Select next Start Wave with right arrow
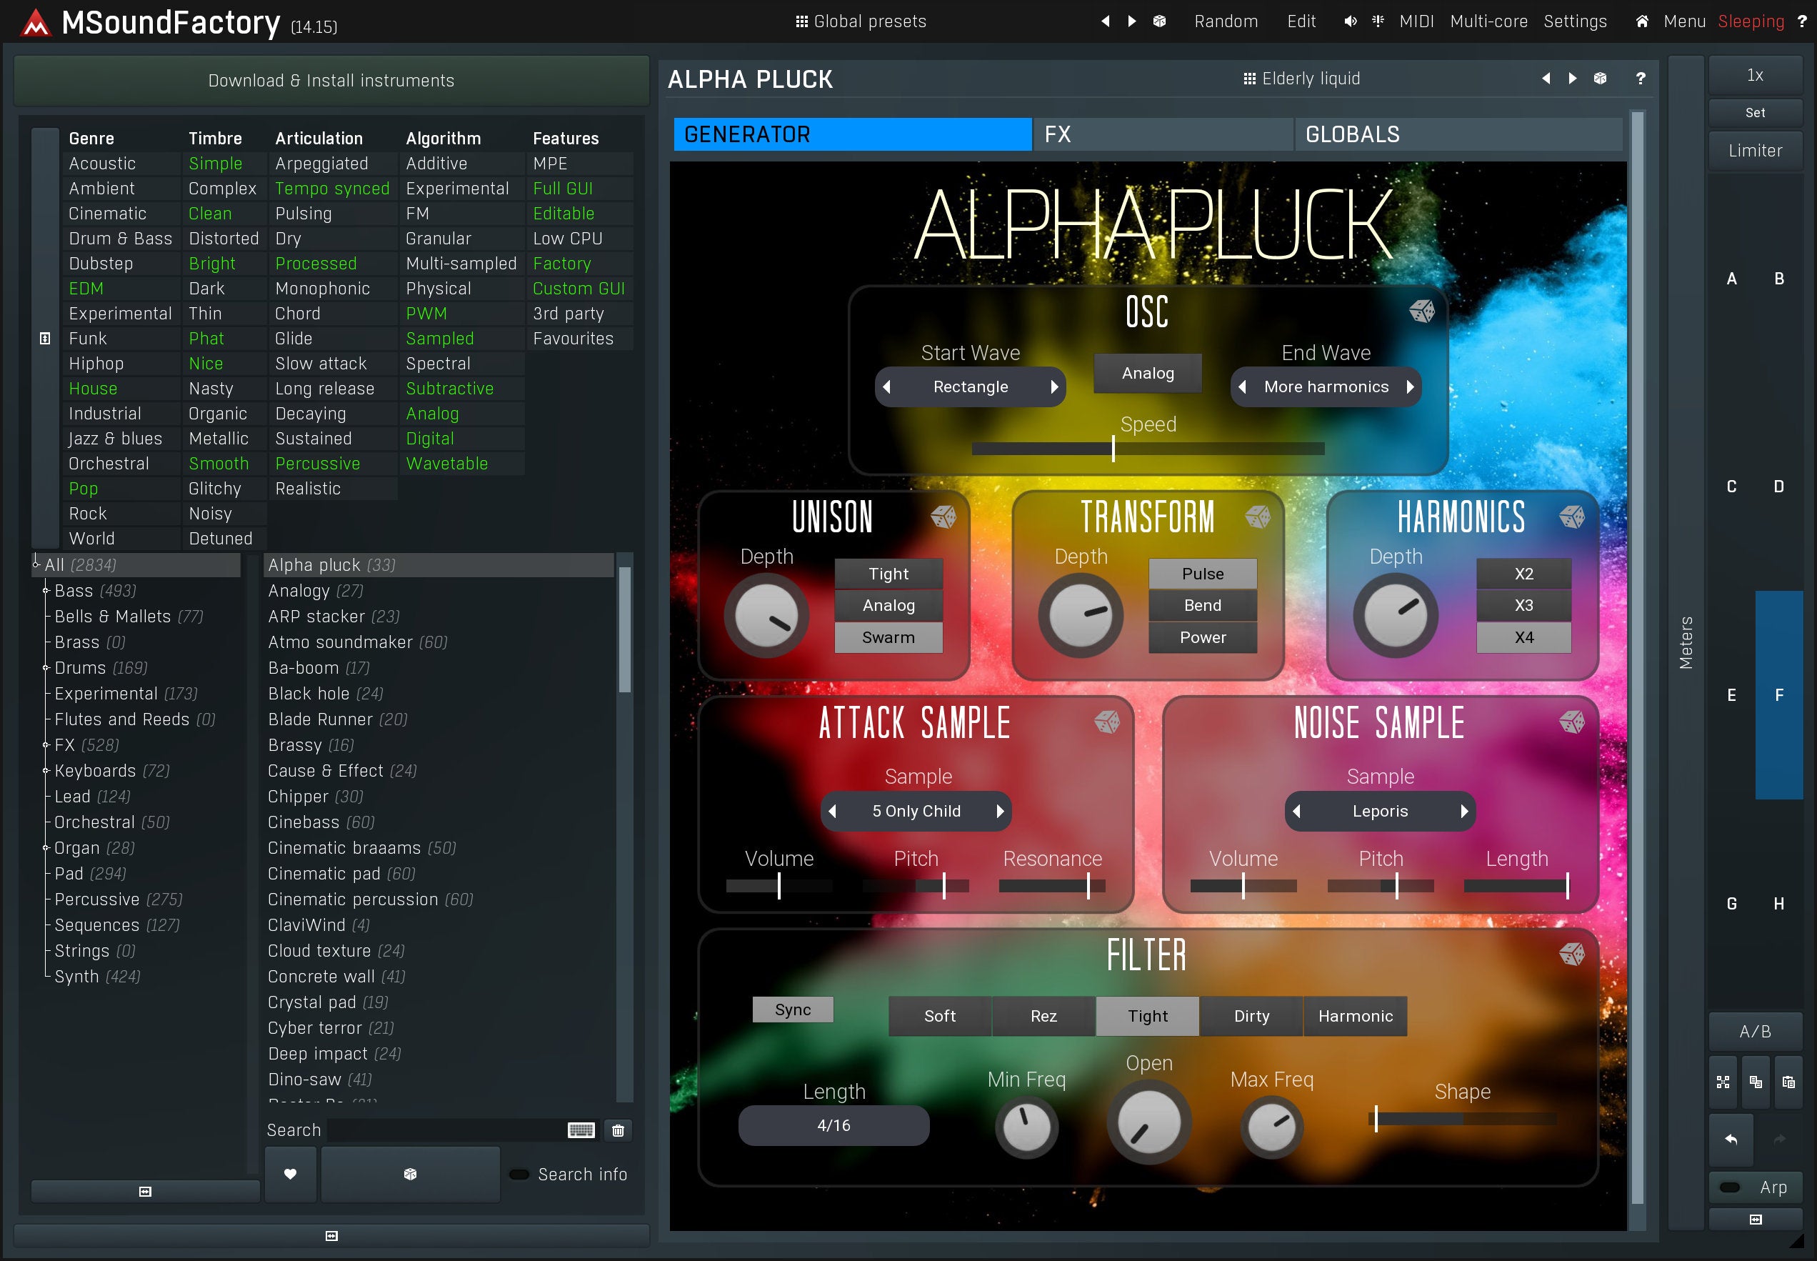The width and height of the screenshot is (1817, 1261). click(x=1053, y=387)
